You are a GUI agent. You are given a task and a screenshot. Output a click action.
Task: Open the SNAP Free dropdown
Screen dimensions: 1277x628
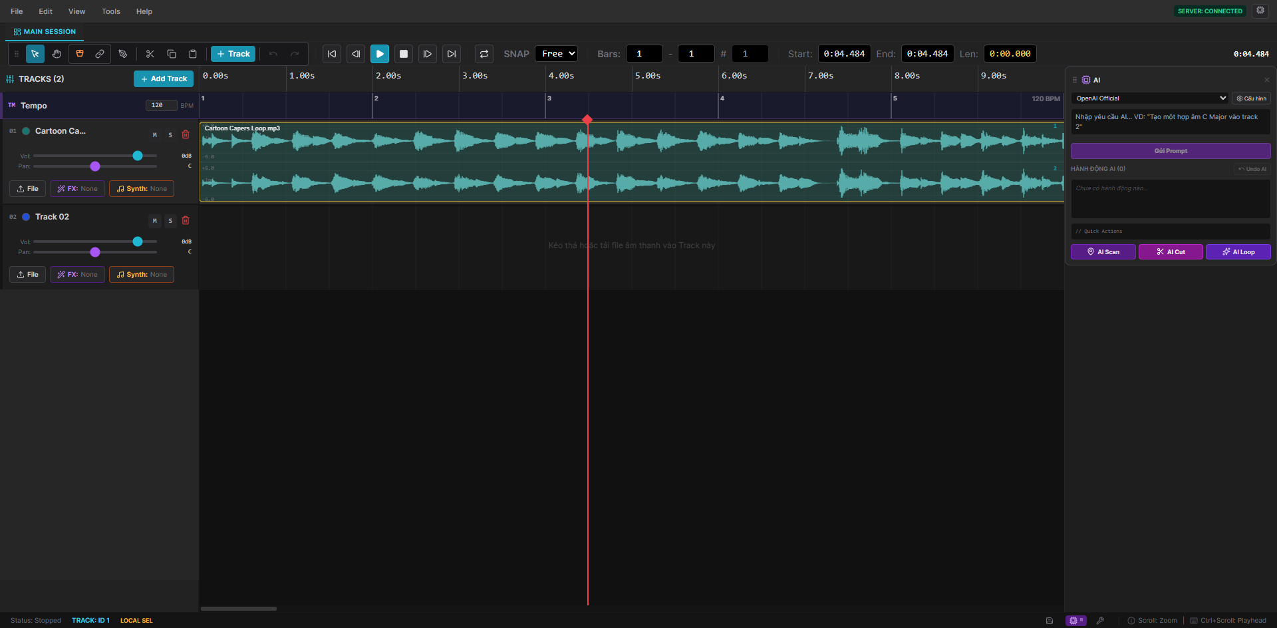tap(556, 54)
